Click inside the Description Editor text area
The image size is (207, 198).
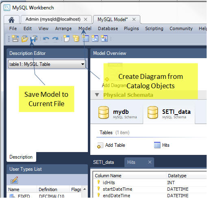click(x=47, y=111)
